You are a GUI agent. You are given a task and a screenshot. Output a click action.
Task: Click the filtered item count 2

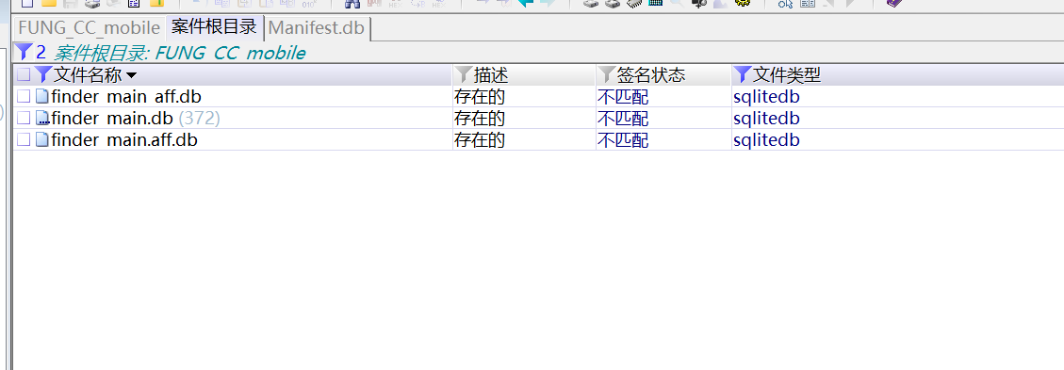click(x=41, y=52)
